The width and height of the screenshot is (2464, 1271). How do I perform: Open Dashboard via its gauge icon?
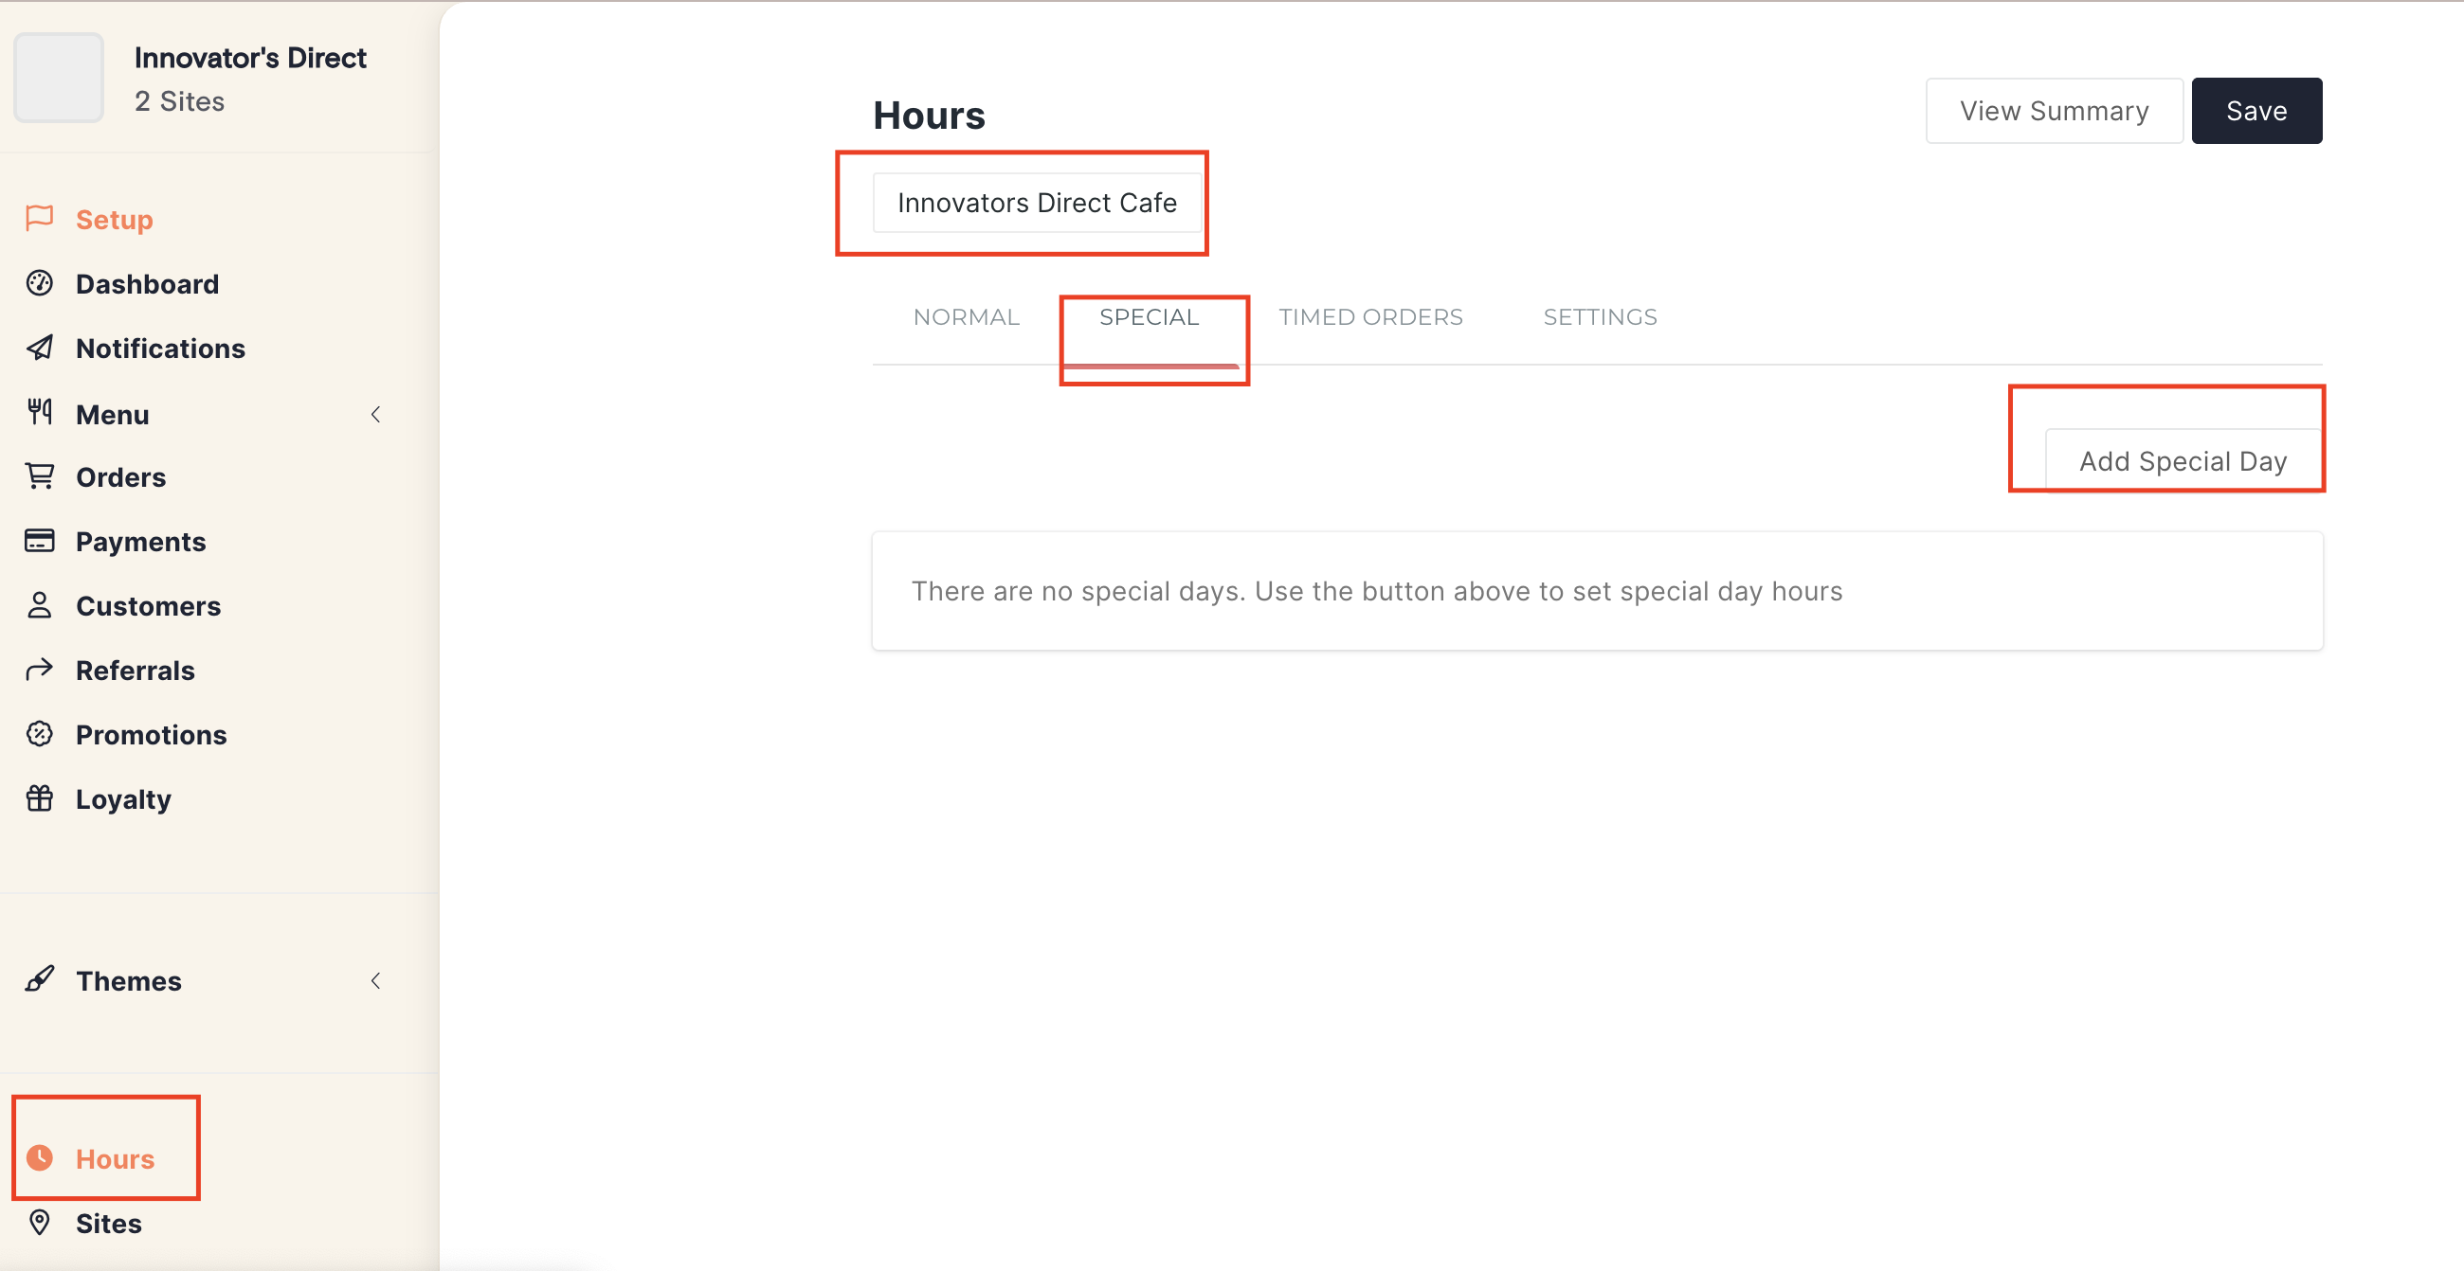pyautogui.click(x=39, y=283)
